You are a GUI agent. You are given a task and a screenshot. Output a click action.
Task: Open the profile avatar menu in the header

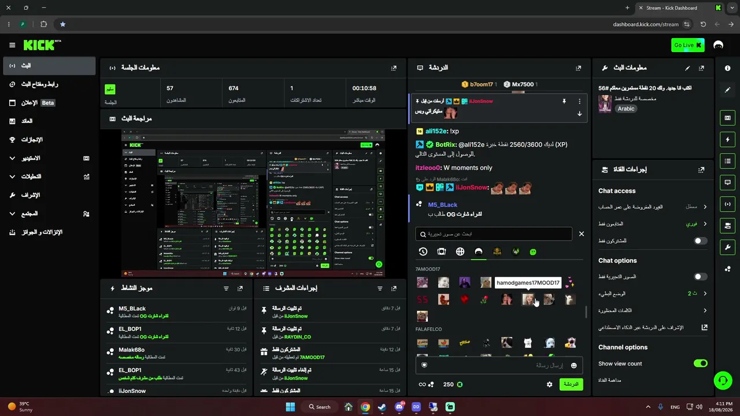[x=719, y=45]
